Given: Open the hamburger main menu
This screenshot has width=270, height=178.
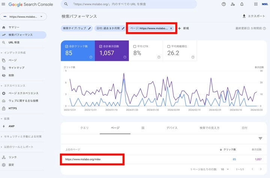Looking at the screenshot, I should (x=3, y=4).
